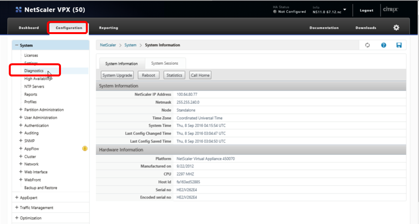Click the Call Home button
This screenshot has width=419, height=224.
click(200, 75)
